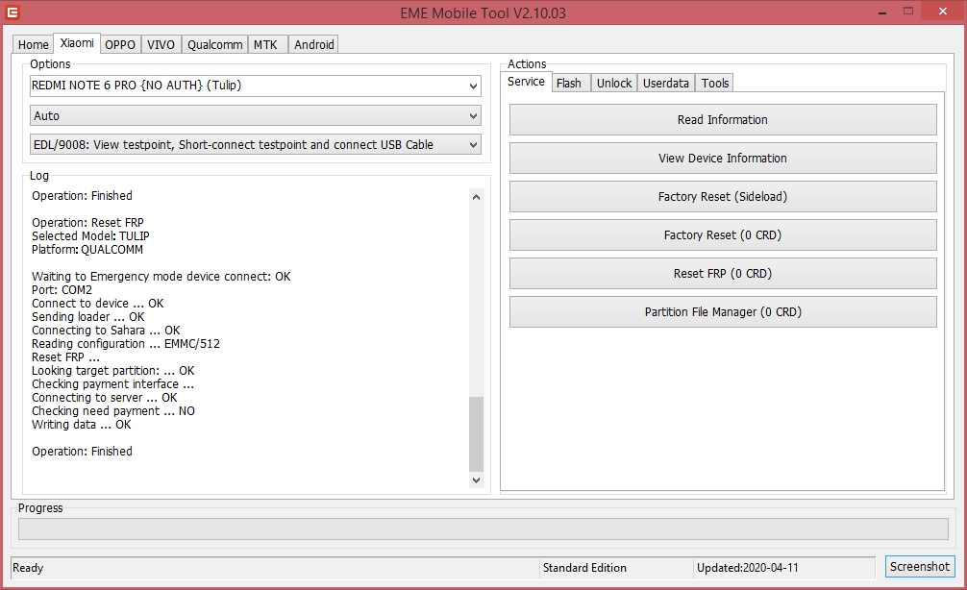This screenshot has width=967, height=590.
Task: Click 'Standard Edition' in status bar
Action: pos(584,568)
